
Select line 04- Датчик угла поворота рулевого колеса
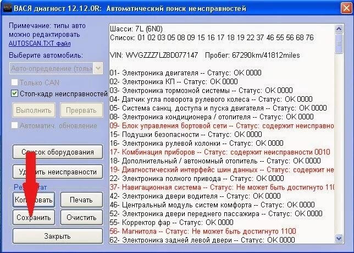coord(211,99)
